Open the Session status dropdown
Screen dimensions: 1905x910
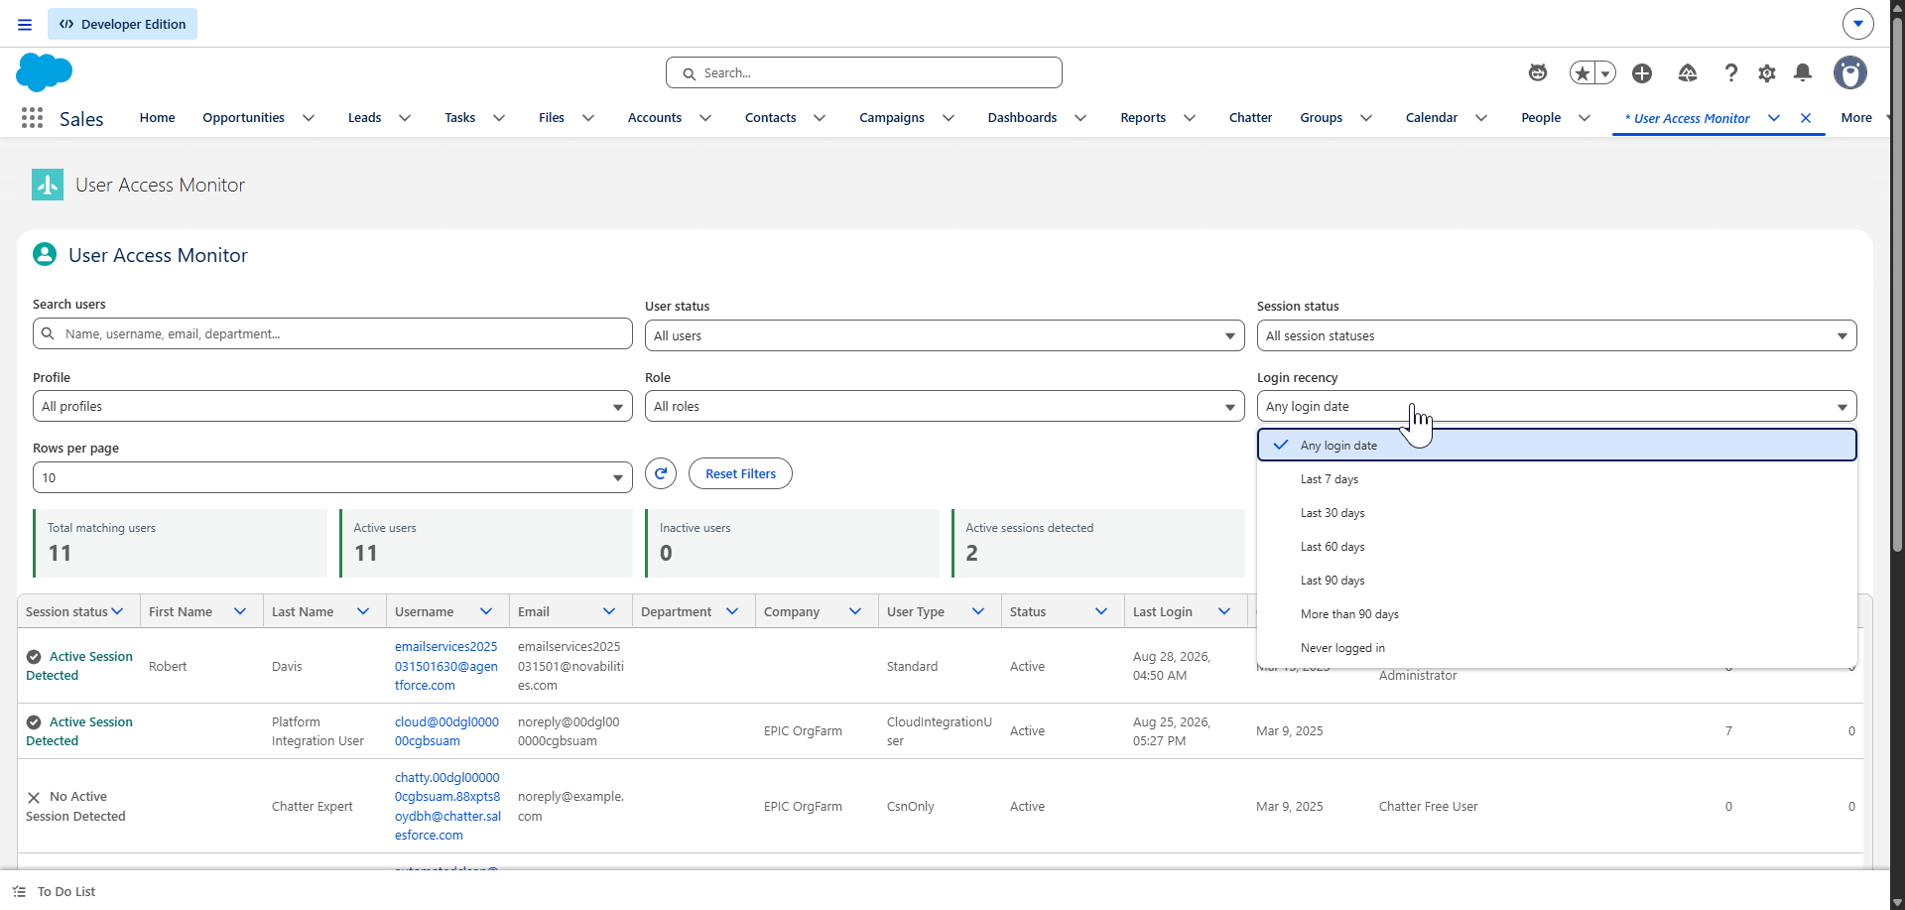[1557, 335]
